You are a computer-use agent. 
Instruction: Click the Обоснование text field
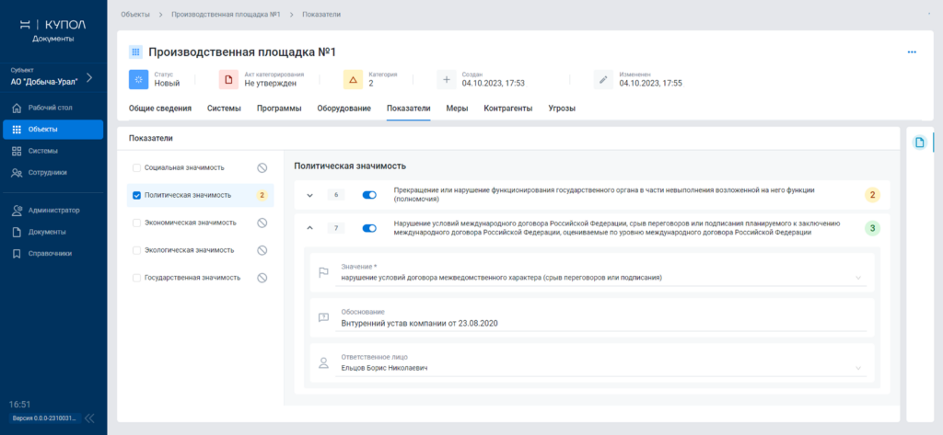click(x=589, y=323)
